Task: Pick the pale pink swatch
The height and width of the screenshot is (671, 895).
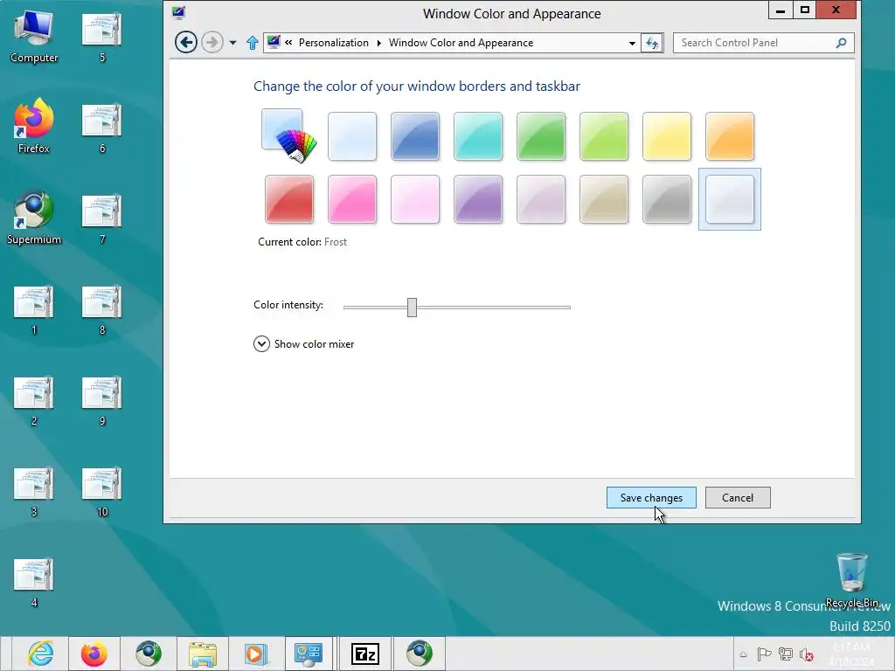Action: (x=415, y=199)
